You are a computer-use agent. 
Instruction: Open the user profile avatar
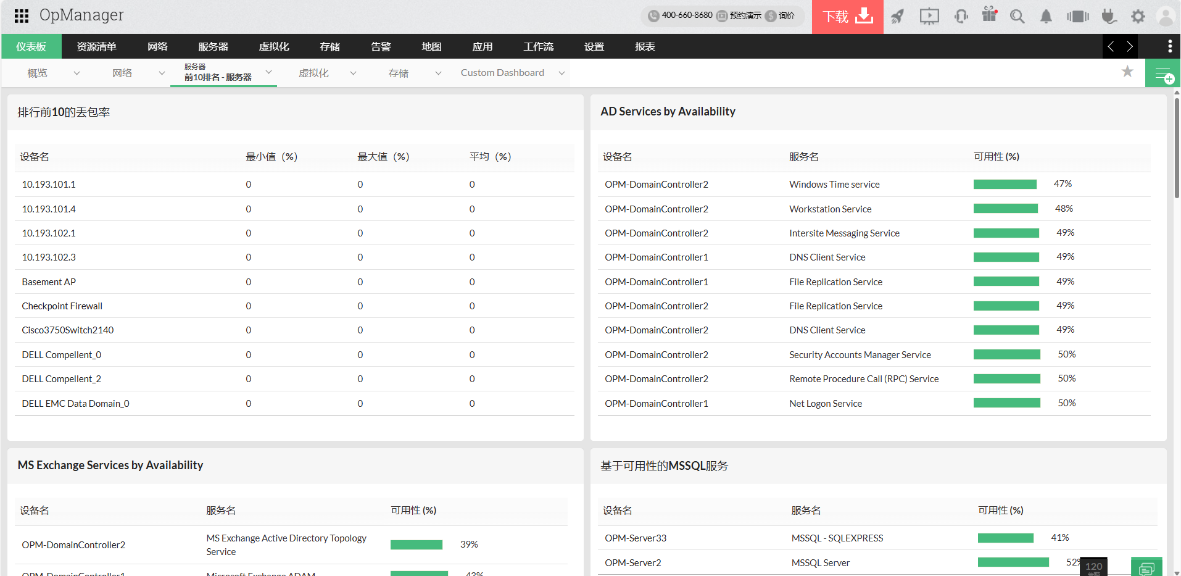[1166, 16]
